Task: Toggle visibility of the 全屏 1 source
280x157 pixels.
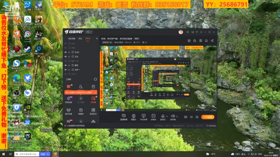Action: click(x=65, y=69)
